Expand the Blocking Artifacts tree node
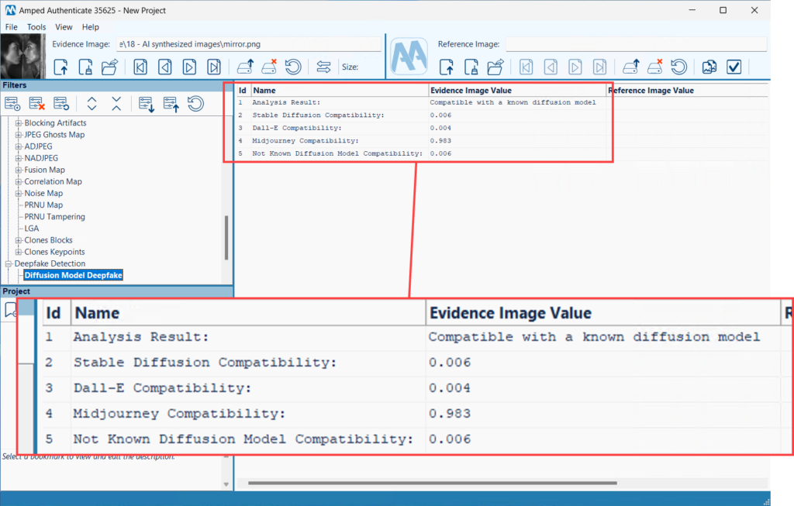The height and width of the screenshot is (506, 794). tap(19, 123)
